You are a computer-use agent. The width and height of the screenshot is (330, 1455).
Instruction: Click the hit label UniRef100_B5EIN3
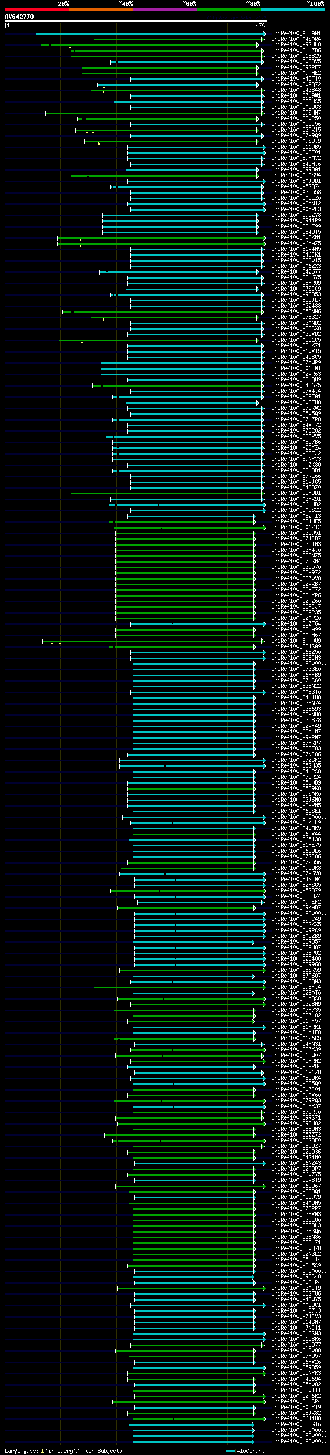click(296, 658)
